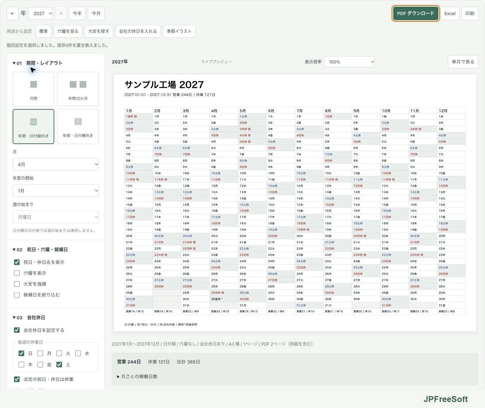This screenshot has height=408, width=485.
Task: Apply the 標準 preset
Action: (43, 31)
